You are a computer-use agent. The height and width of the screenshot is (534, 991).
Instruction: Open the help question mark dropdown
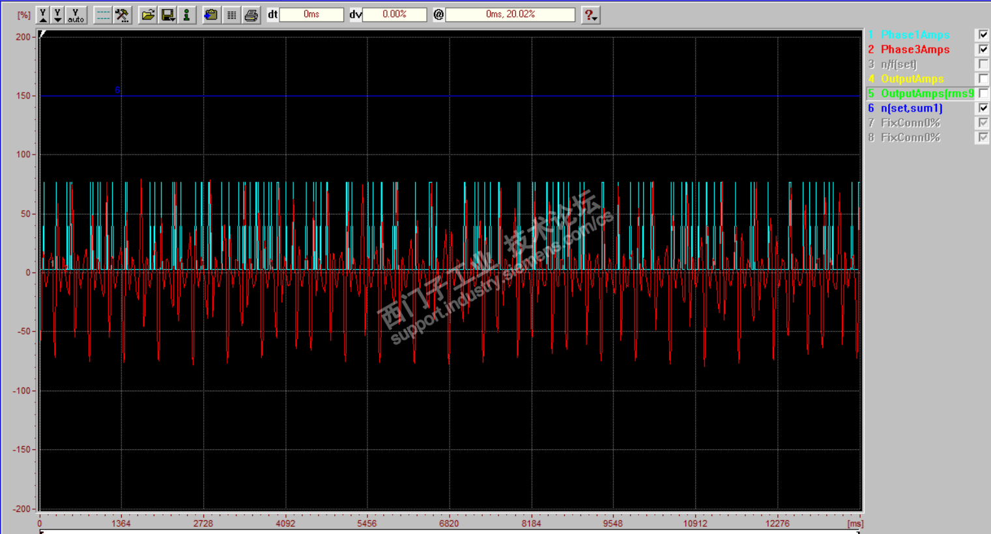coord(591,15)
